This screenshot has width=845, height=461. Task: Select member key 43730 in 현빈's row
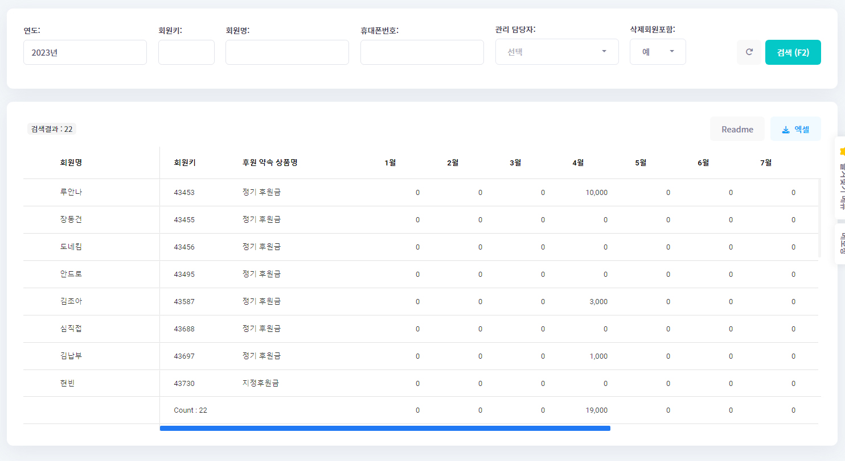(184, 384)
